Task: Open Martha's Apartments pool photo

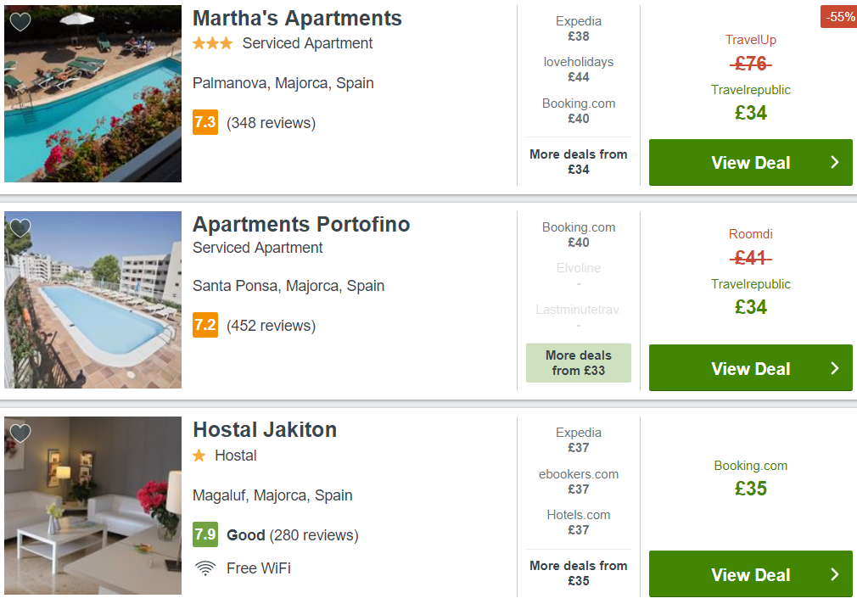Action: tap(93, 93)
